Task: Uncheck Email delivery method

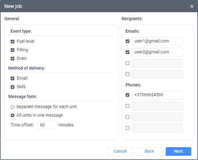Action: [13, 78]
